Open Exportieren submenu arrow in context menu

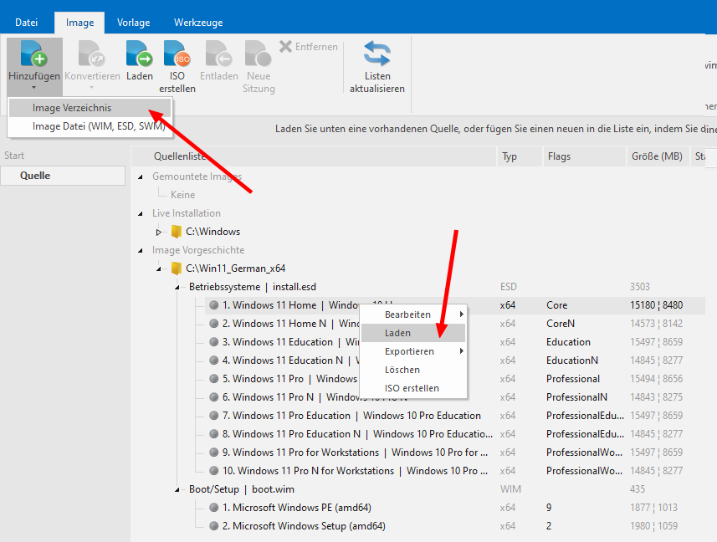click(x=461, y=351)
